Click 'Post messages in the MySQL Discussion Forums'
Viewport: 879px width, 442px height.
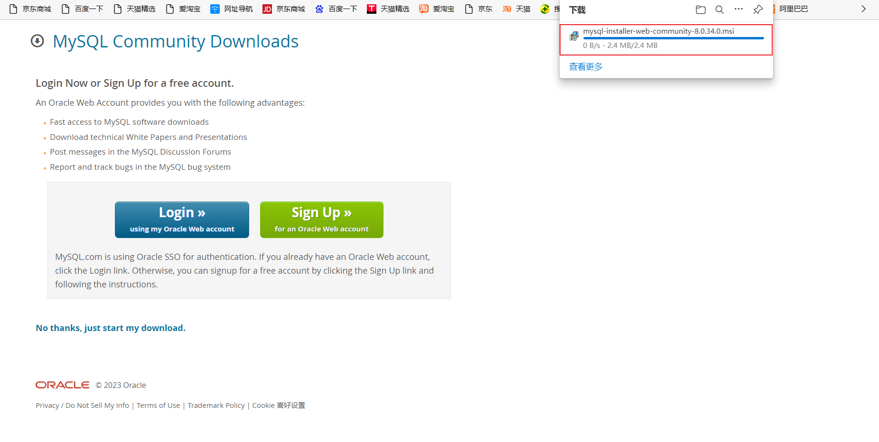[x=140, y=152]
